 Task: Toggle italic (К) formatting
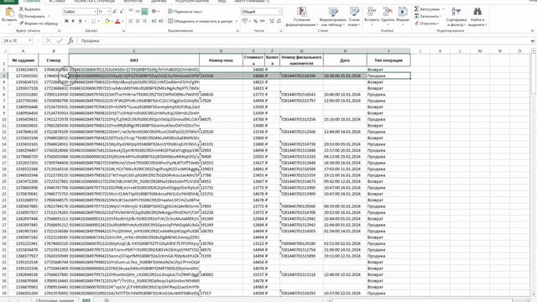coord(73,21)
